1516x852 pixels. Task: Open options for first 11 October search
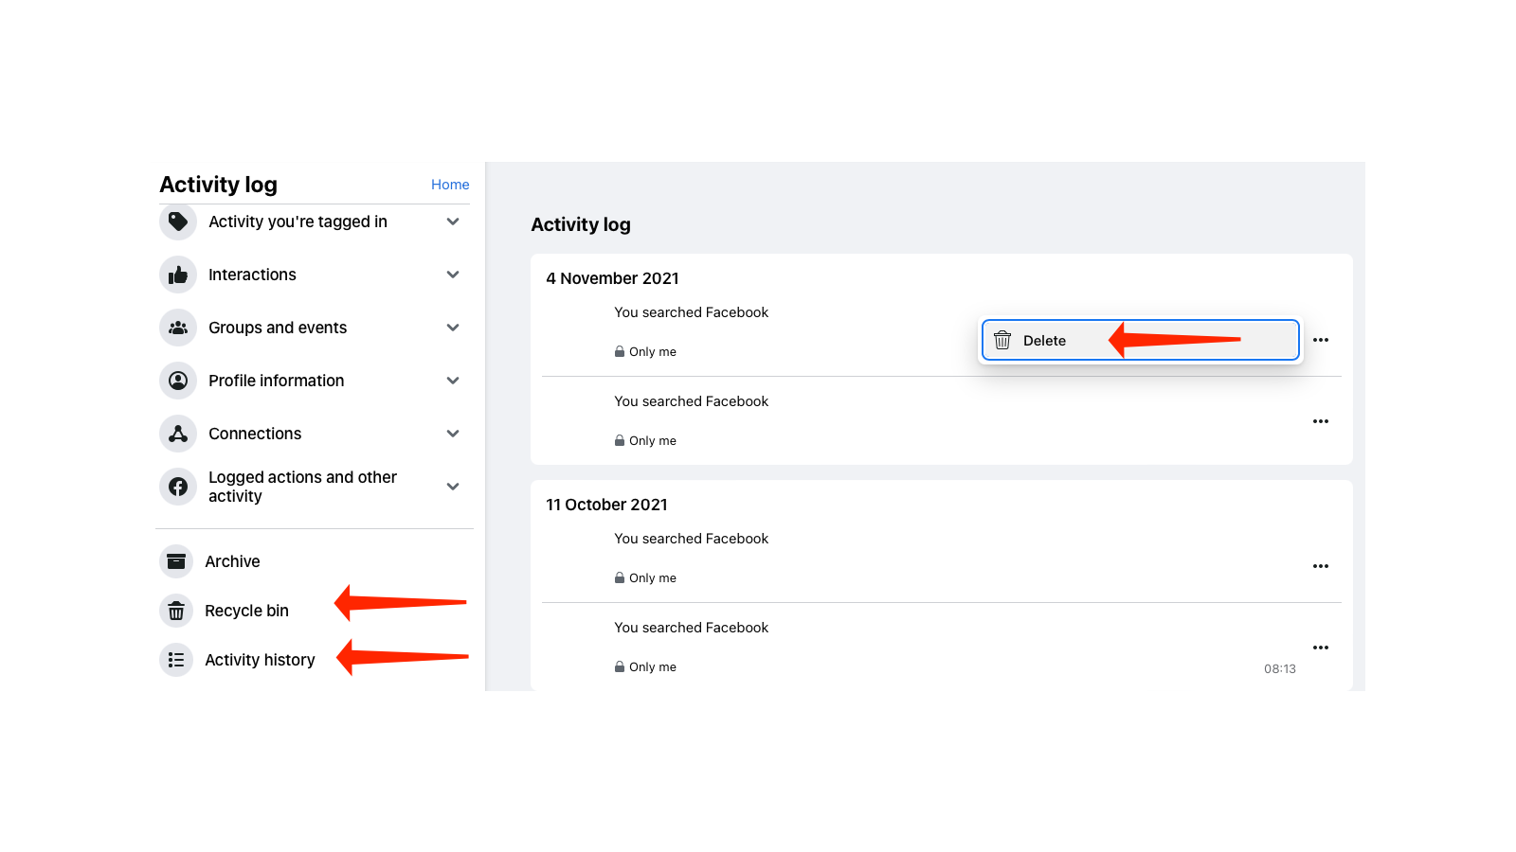click(1321, 566)
